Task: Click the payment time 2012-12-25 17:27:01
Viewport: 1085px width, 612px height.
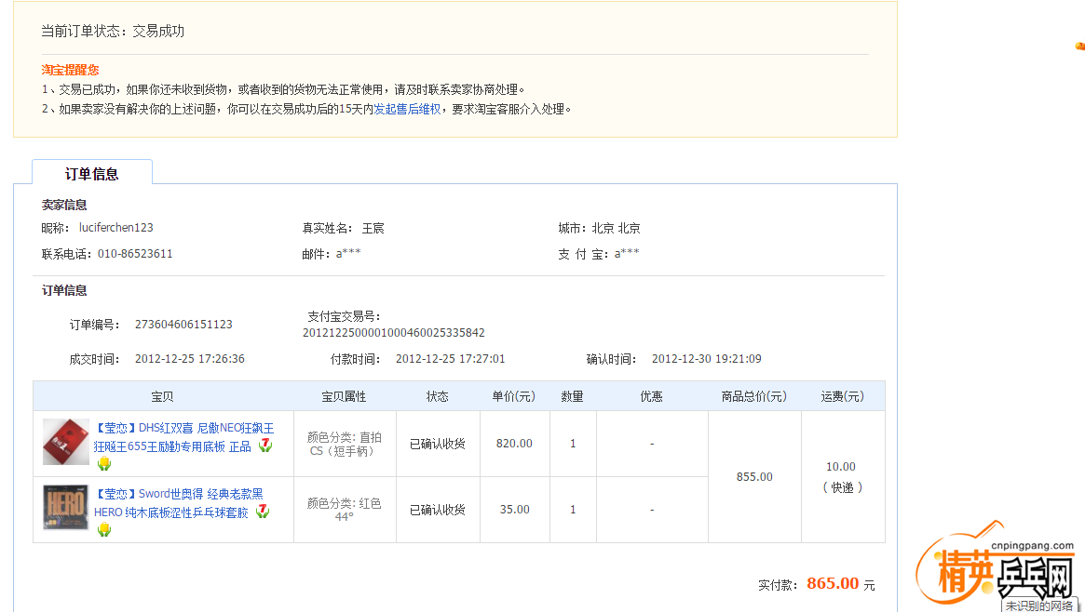Action: 451,358
